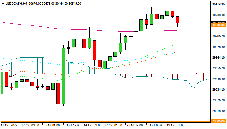Click the 11 Oct 2022 date label

(9, 125)
